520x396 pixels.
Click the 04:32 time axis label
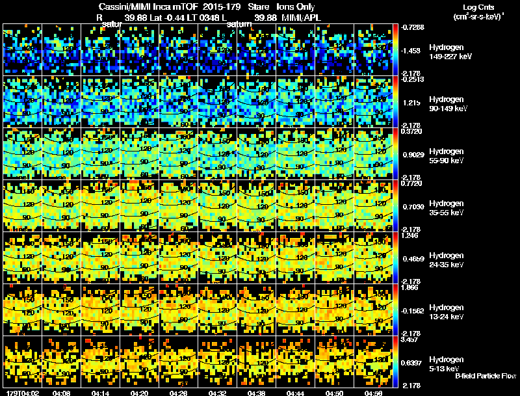pyautogui.click(x=217, y=393)
